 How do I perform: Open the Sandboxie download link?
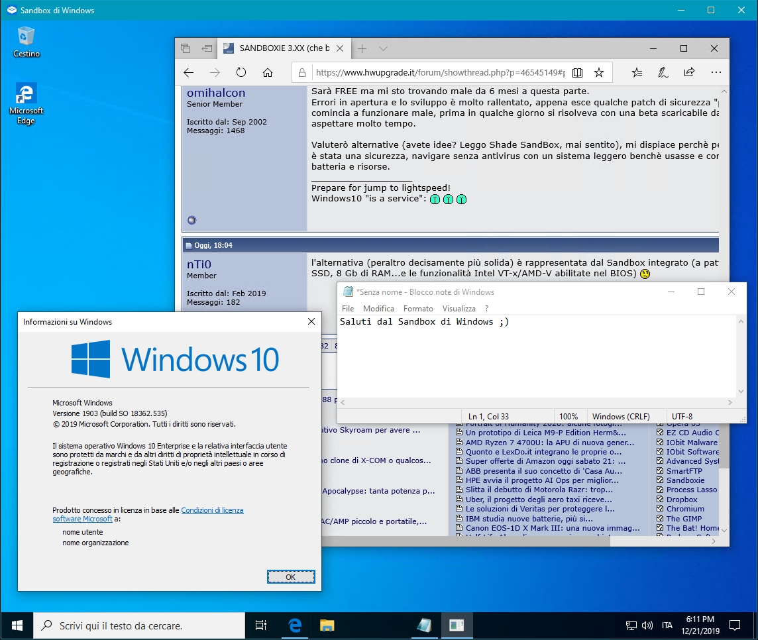click(685, 480)
